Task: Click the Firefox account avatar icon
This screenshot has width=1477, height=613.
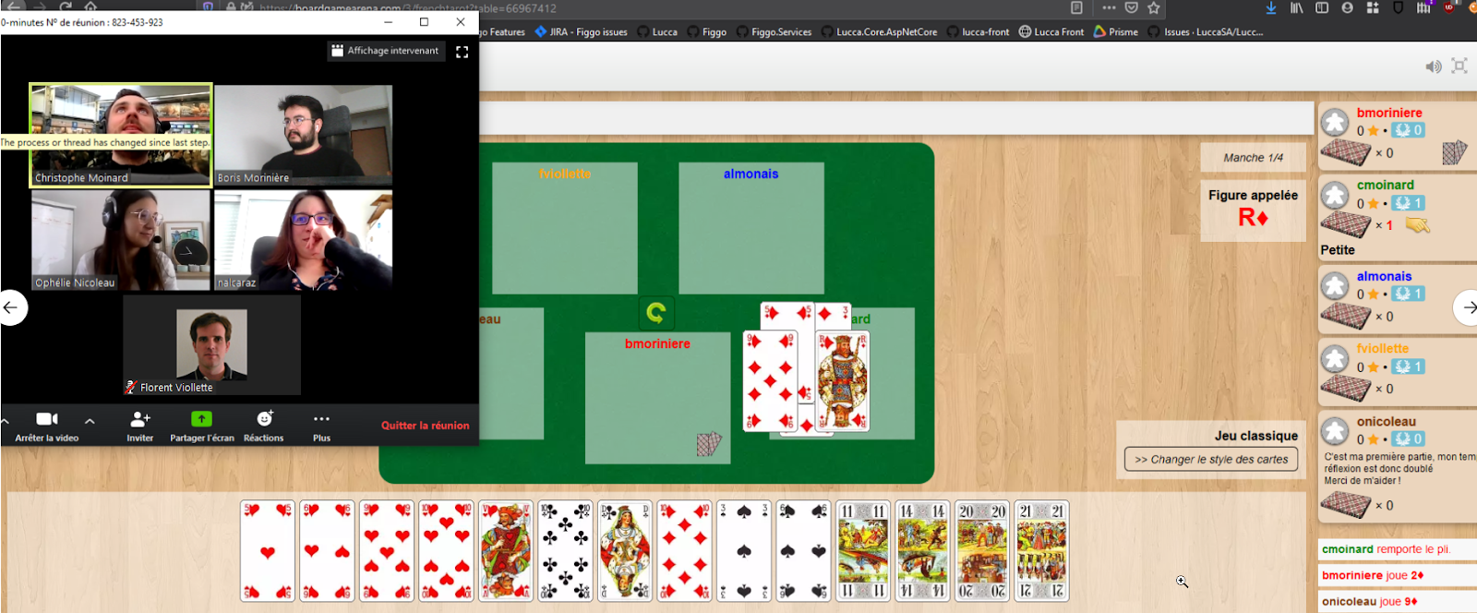Action: (x=1347, y=7)
